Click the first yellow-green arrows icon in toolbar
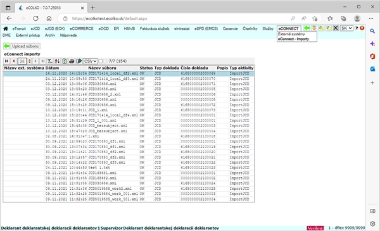This screenshot has height=231, width=380. pyautogui.click(x=321, y=28)
